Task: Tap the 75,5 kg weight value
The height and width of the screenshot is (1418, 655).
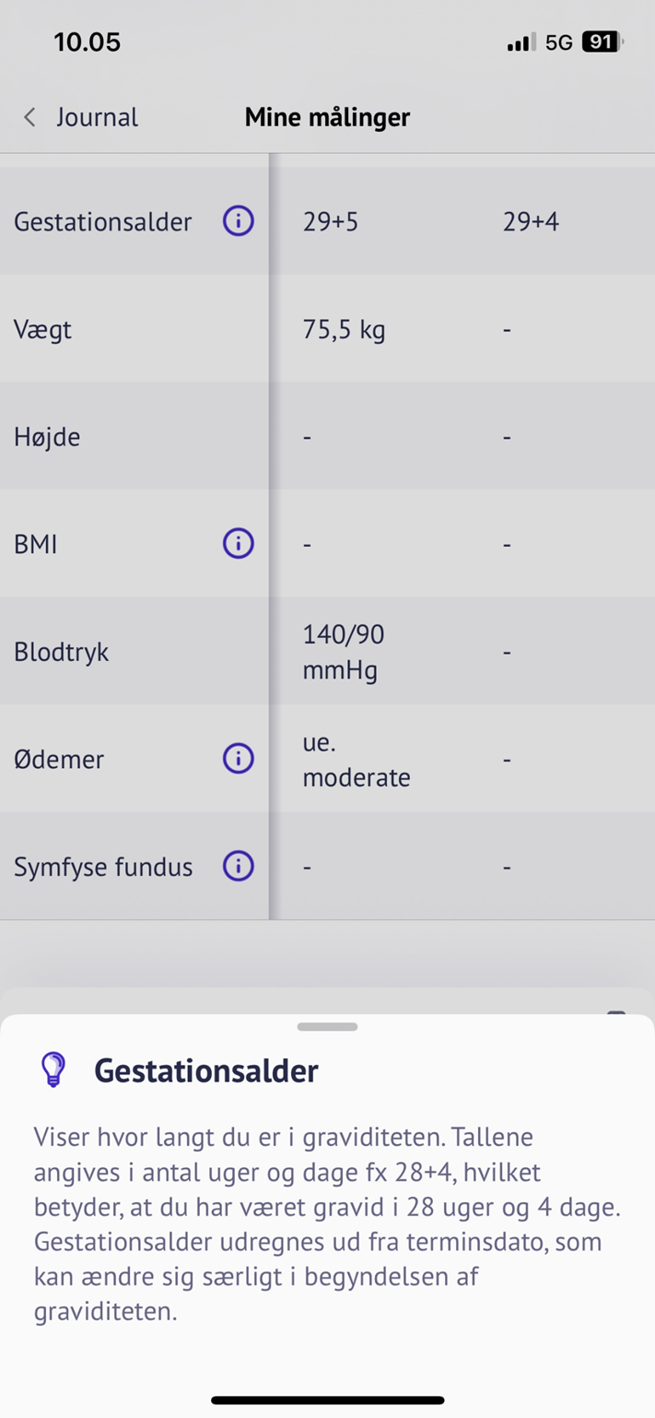Action: tap(344, 330)
